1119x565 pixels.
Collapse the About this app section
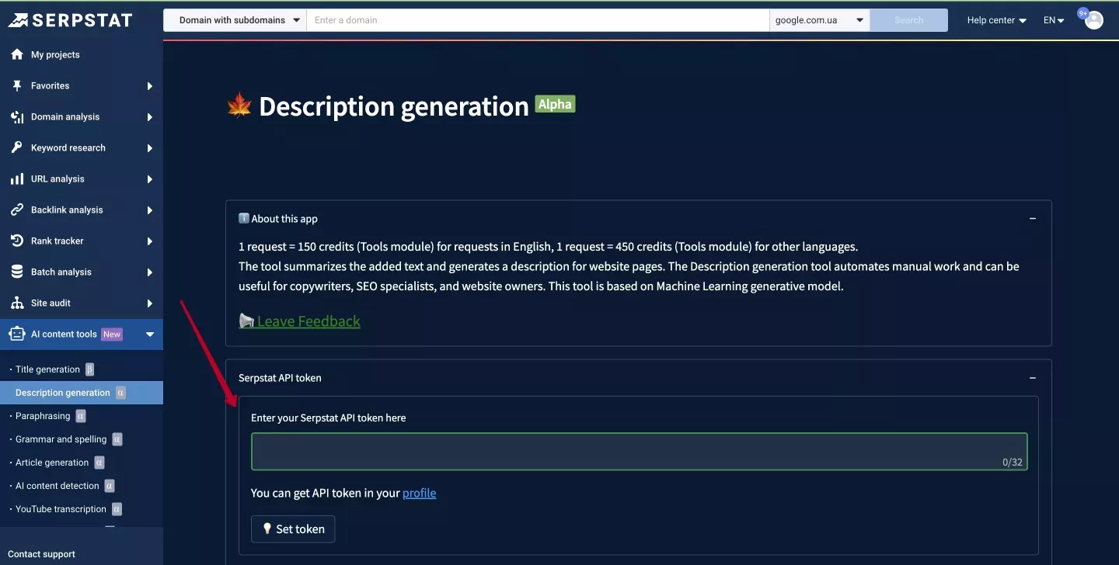(1033, 219)
